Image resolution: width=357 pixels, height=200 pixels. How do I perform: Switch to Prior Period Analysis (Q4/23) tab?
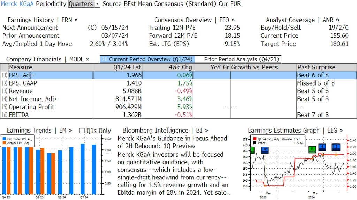tap(238, 59)
